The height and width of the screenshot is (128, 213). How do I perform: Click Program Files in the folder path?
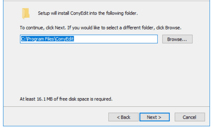41,39
